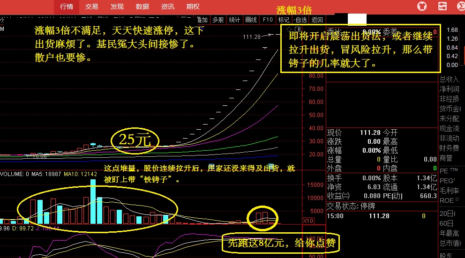Click the VOLUME MA5 indicator label
This screenshot has height=258, width=465.
coord(46,174)
